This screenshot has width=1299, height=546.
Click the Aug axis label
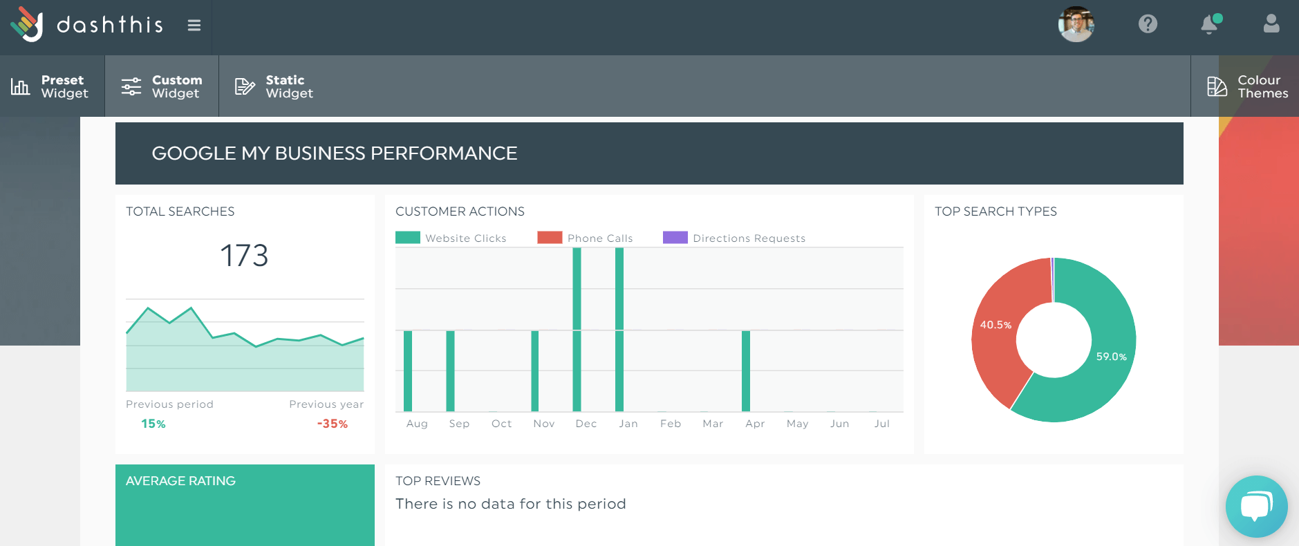click(x=417, y=424)
